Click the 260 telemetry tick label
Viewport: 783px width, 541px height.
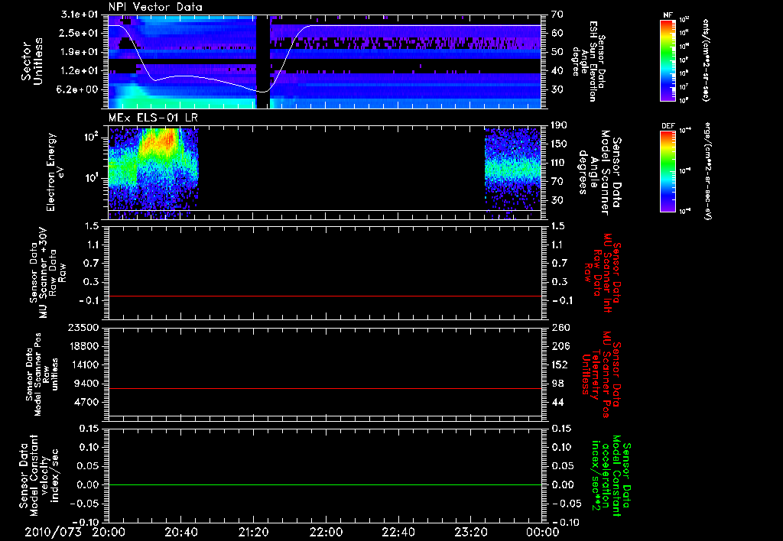[560, 328]
